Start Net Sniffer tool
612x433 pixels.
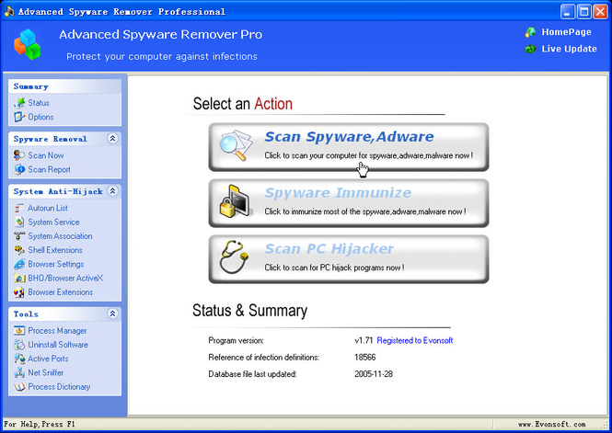point(46,372)
